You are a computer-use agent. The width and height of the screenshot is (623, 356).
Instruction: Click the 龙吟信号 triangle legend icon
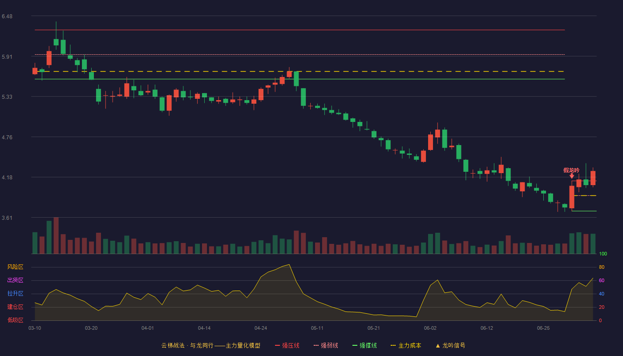click(438, 346)
